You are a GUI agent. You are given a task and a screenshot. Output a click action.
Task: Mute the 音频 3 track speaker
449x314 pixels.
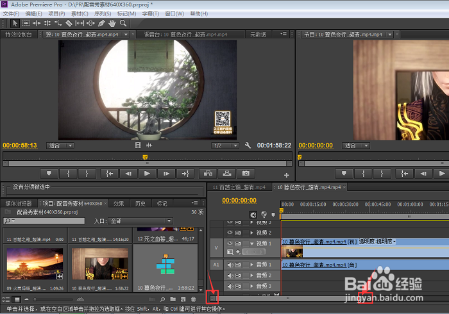pos(230,286)
